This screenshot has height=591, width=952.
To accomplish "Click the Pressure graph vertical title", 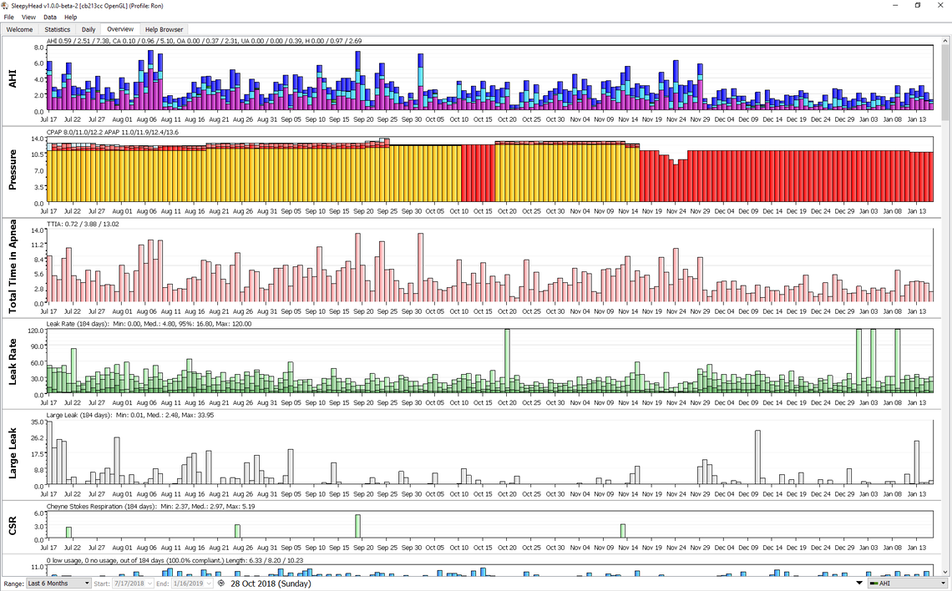I will click(13, 171).
